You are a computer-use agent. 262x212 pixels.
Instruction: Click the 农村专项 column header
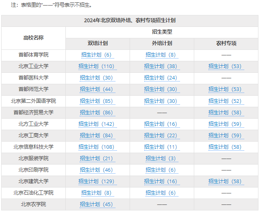click(x=226, y=44)
